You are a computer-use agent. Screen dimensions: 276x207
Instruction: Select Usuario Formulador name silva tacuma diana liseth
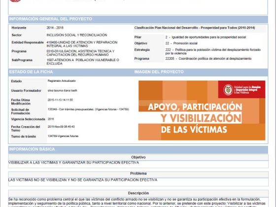62,91
